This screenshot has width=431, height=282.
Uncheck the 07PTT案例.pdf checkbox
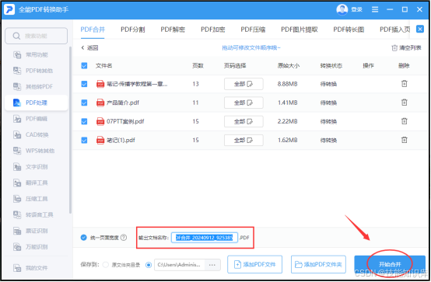click(84, 121)
